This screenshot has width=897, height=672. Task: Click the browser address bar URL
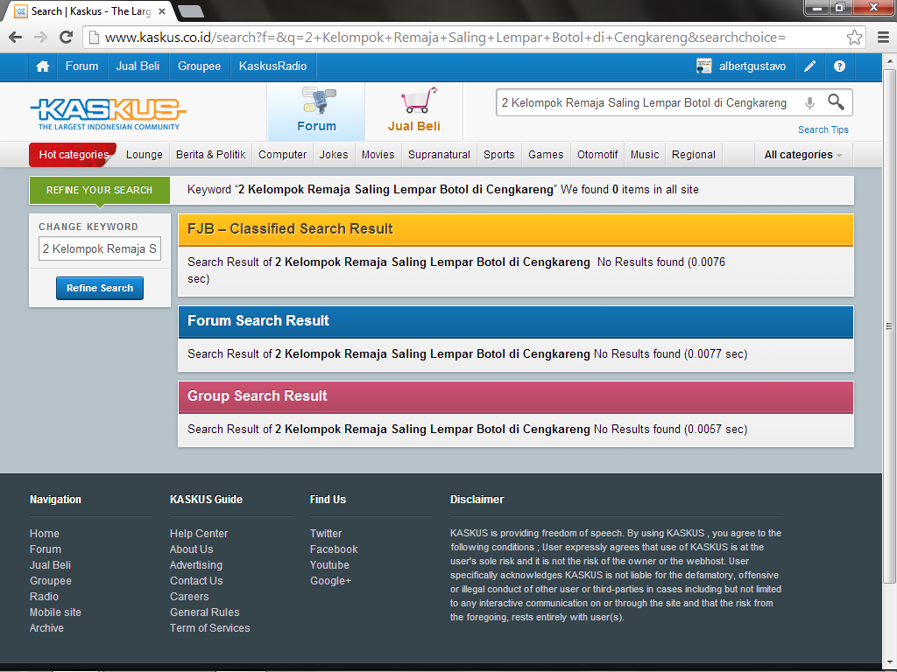coord(445,38)
